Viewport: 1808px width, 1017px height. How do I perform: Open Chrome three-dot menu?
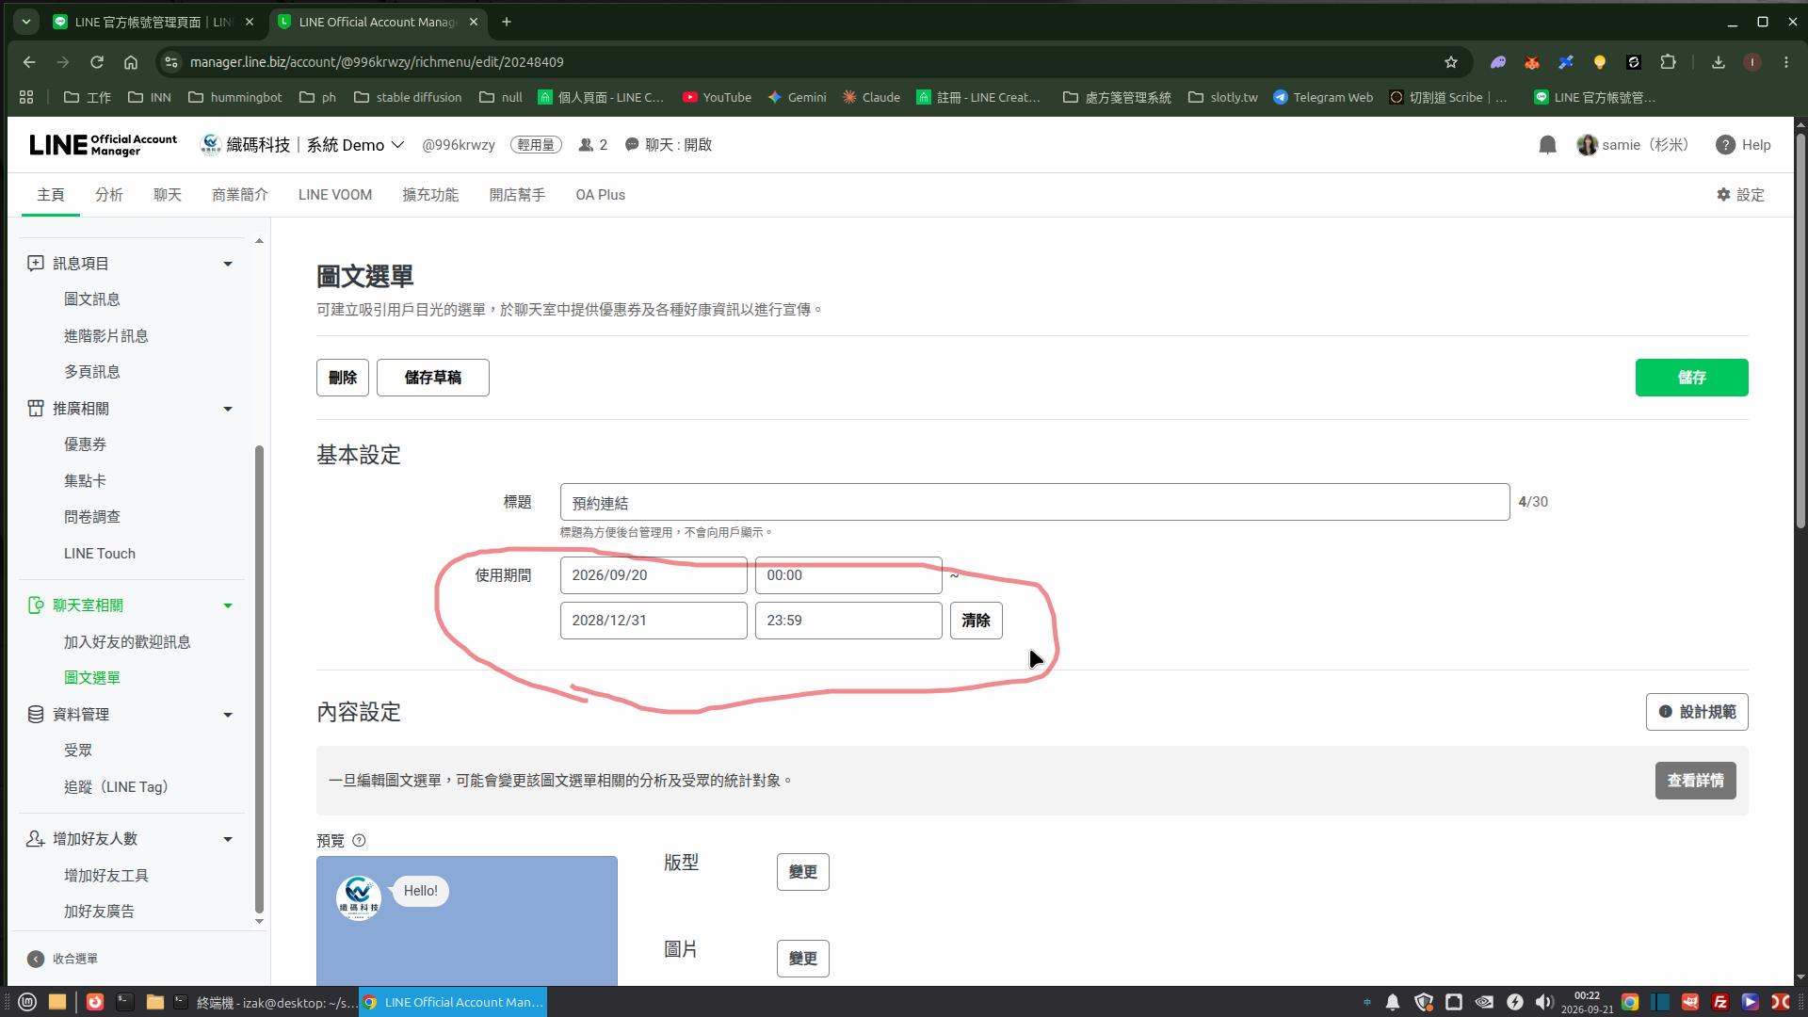tap(1786, 62)
